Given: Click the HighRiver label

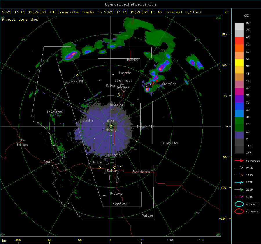Looking at the screenshot, I should [120, 204].
